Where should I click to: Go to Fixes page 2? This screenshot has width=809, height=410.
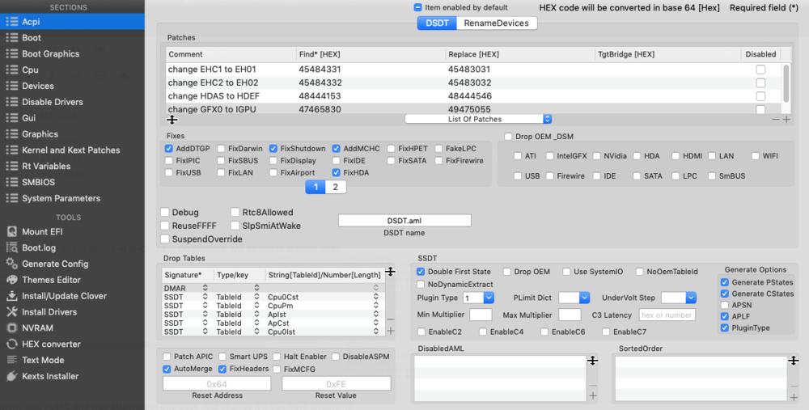click(x=336, y=187)
